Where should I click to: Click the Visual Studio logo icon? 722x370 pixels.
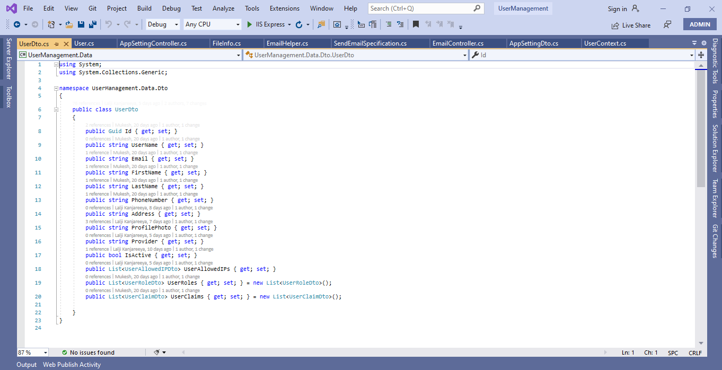point(11,8)
